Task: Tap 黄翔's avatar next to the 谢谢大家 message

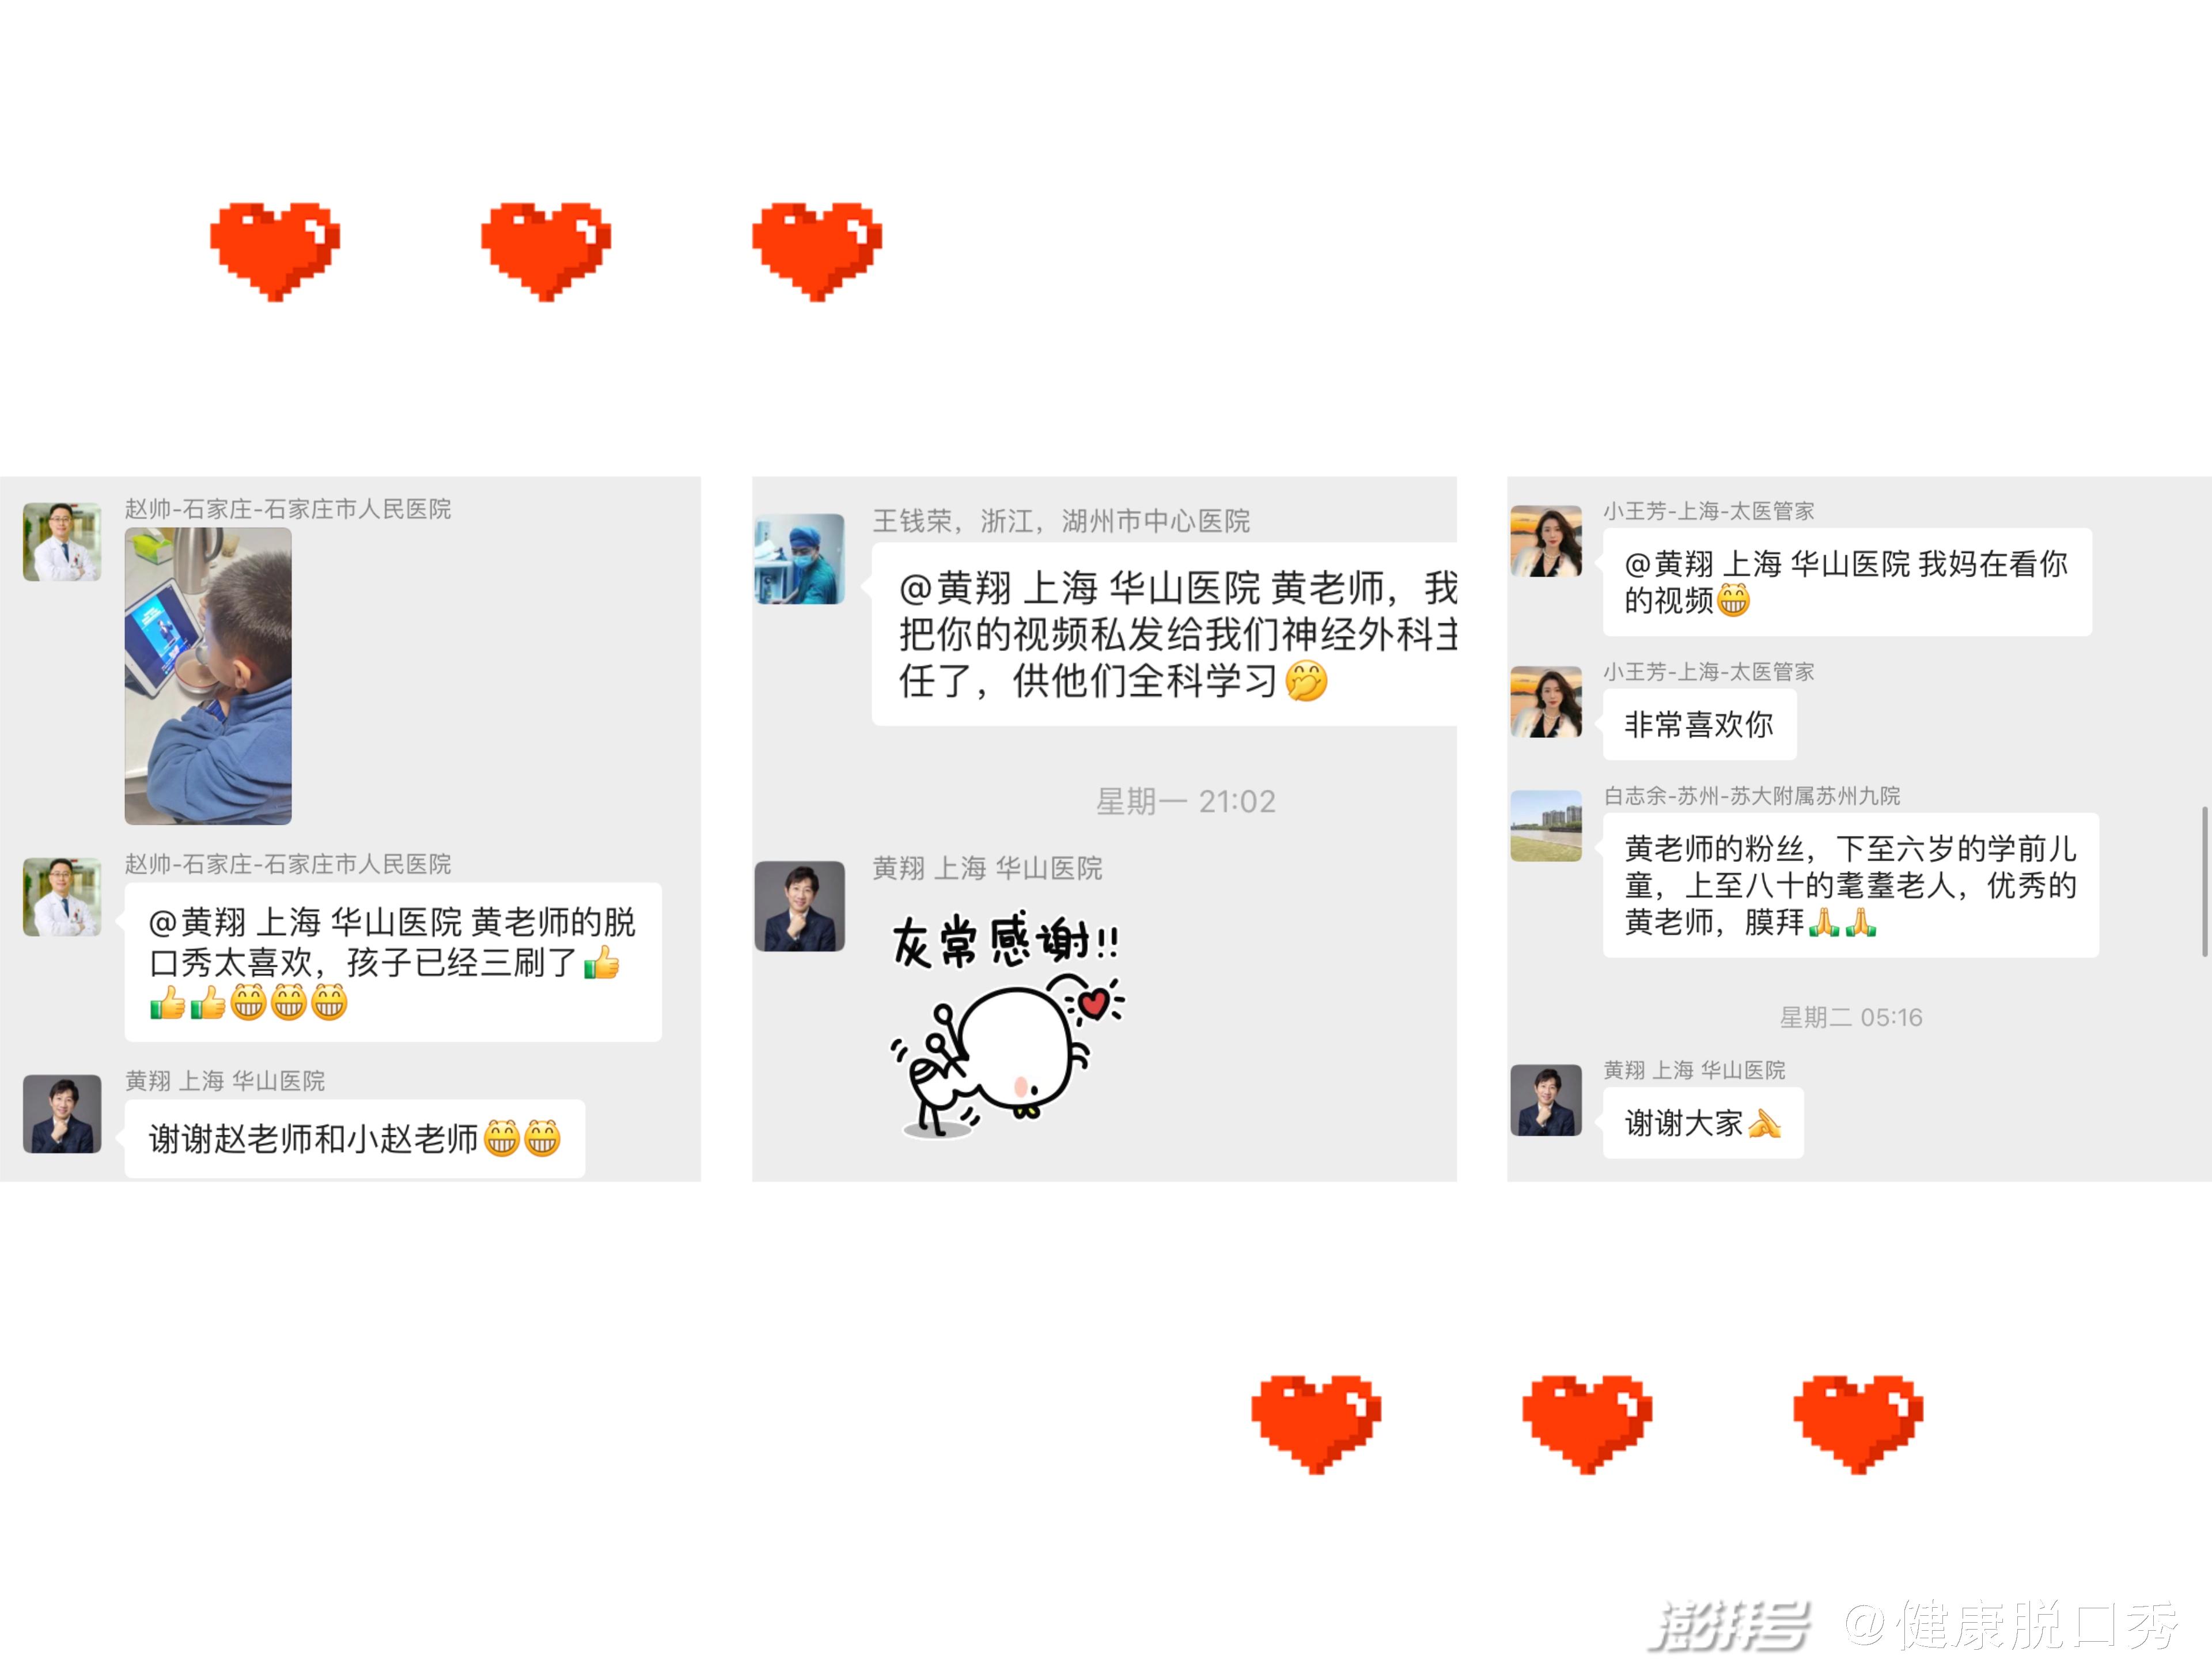Action: [1546, 1100]
